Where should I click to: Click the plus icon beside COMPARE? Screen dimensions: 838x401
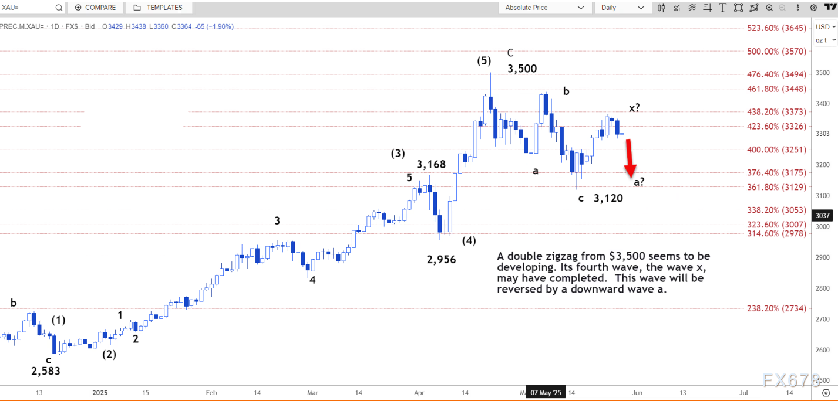pyautogui.click(x=78, y=8)
